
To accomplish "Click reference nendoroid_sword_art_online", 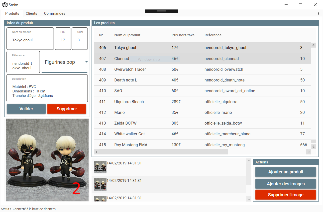I will point(230,91).
